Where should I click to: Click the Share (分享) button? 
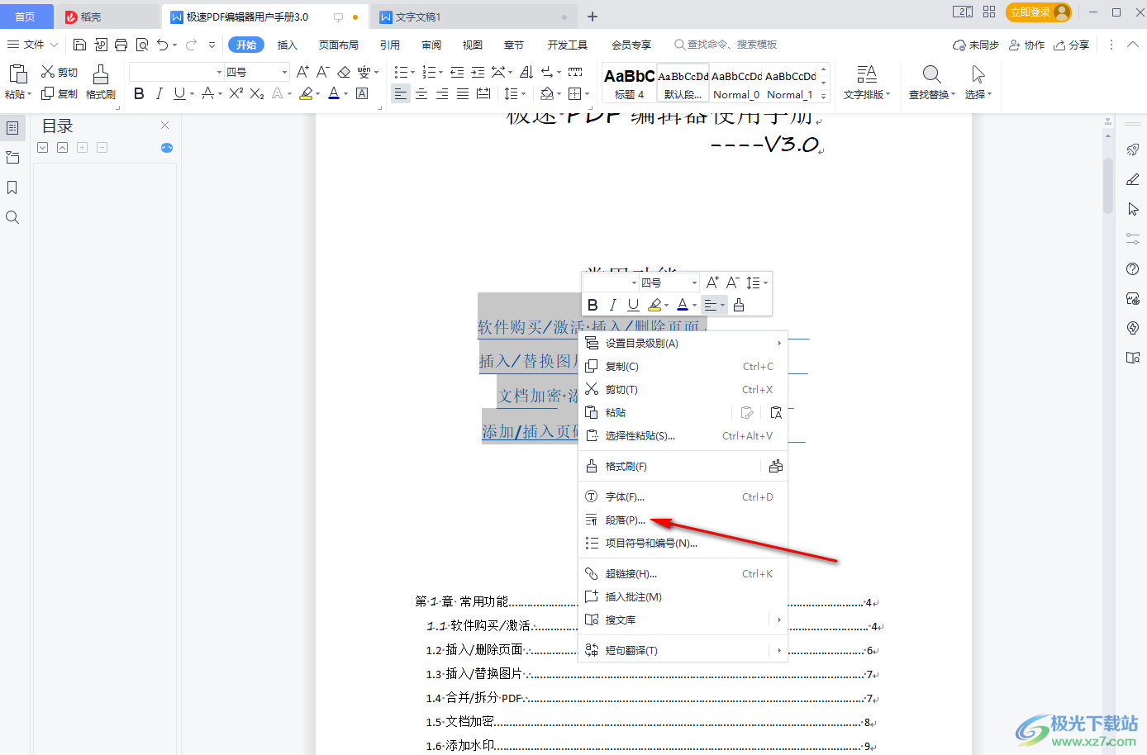[x=1071, y=45]
